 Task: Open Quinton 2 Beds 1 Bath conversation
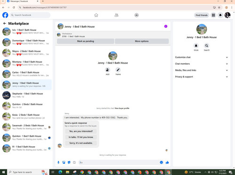(26, 106)
